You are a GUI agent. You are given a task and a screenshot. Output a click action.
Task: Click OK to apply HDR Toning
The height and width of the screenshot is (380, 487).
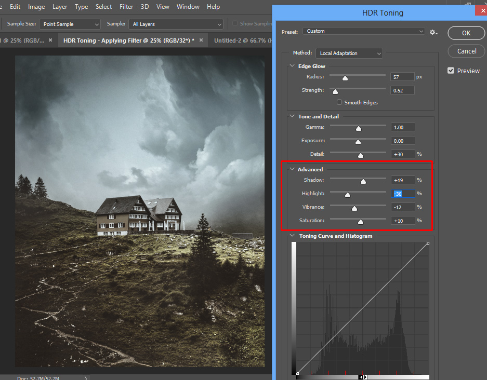click(466, 33)
